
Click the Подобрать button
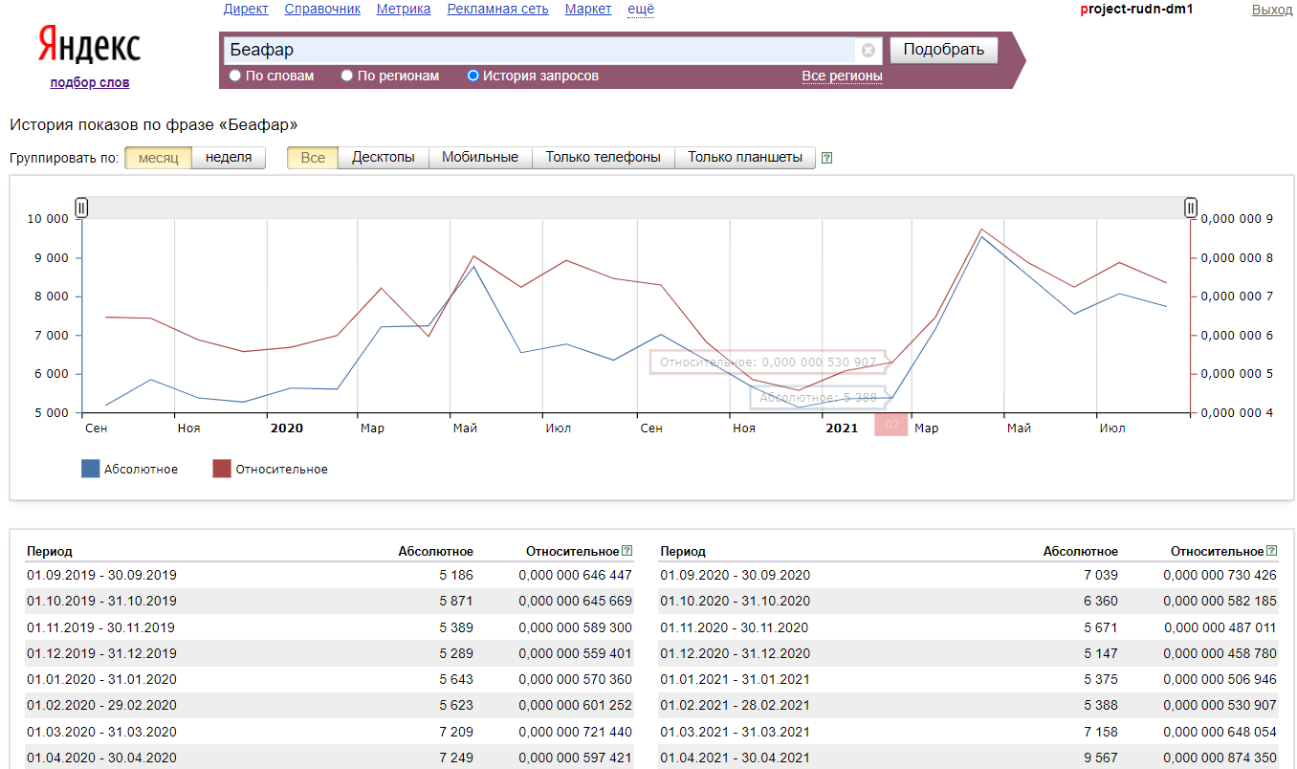(x=944, y=50)
